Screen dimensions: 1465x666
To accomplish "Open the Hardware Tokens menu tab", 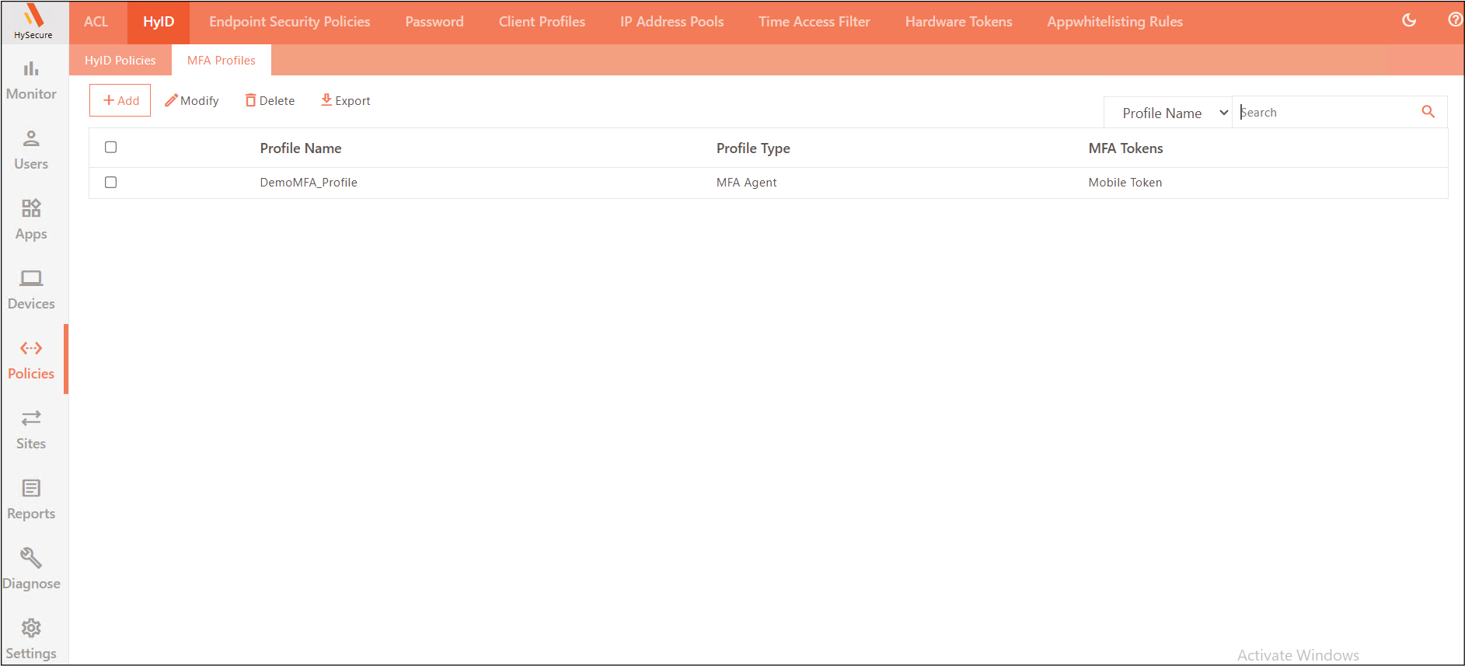I will (x=958, y=22).
